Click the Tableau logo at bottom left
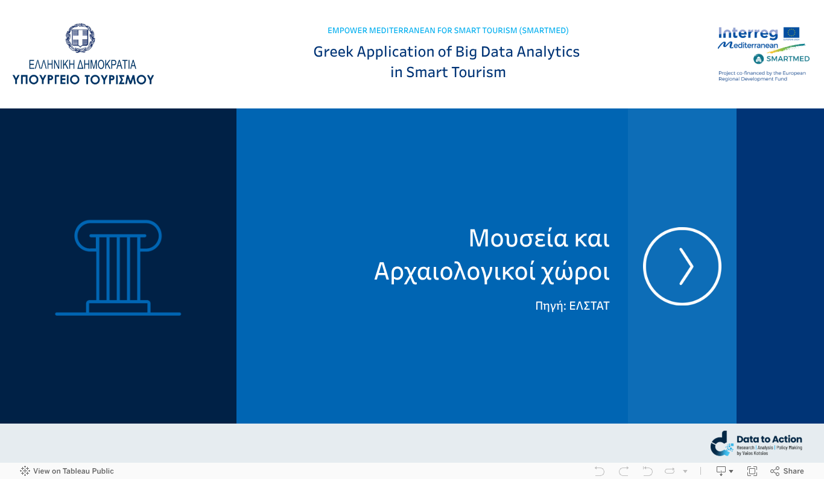Screen dimensions: 824x479 tap(25, 471)
